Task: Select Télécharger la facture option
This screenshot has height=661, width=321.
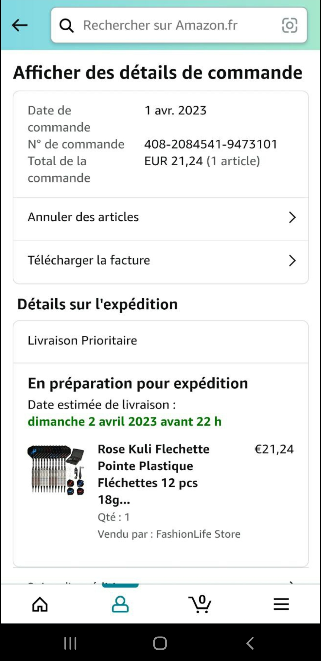Action: (89, 260)
